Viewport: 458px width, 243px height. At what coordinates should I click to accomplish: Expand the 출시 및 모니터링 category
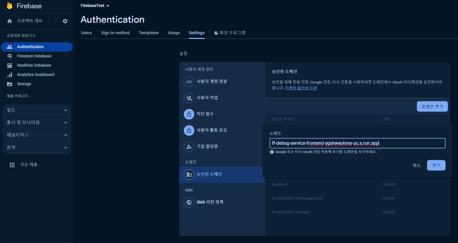[x=37, y=123]
